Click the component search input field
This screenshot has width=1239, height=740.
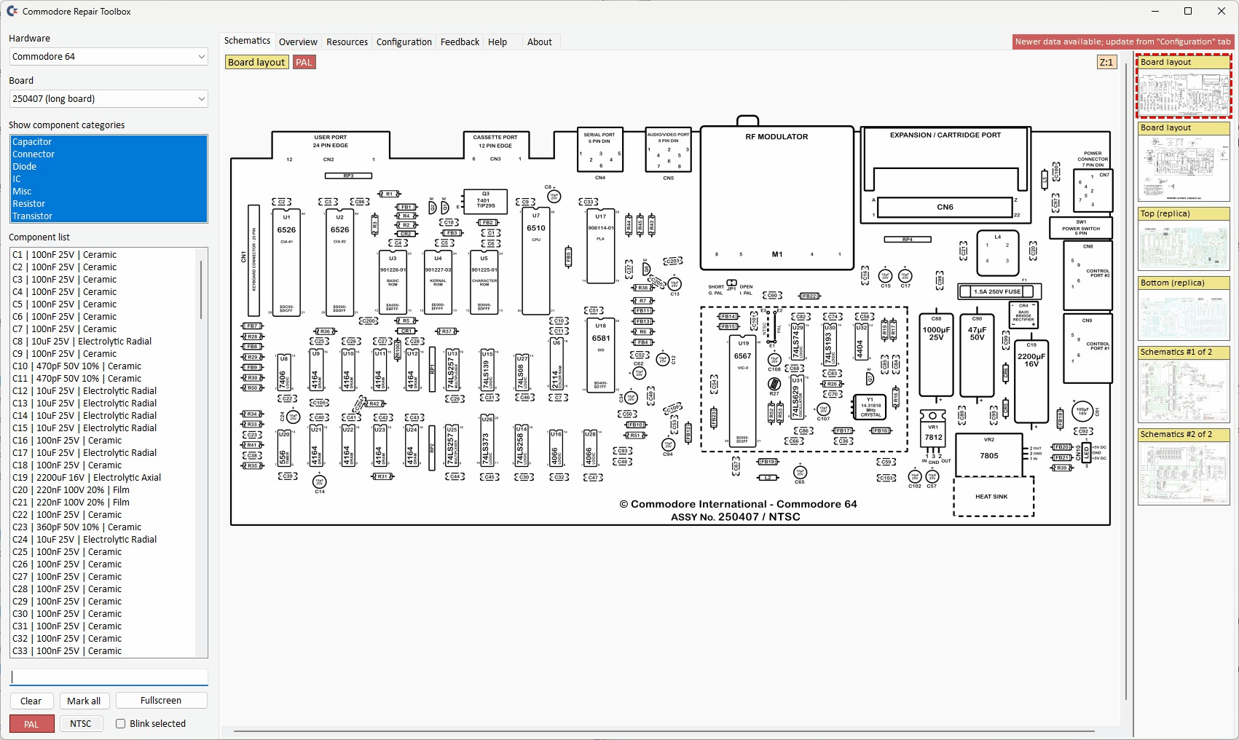109,677
